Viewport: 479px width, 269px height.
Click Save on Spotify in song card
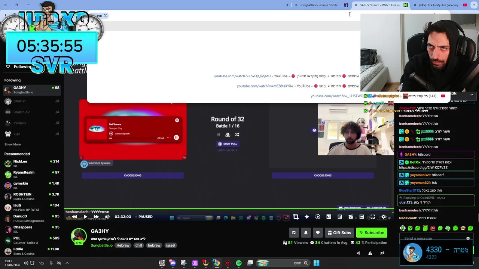(x=119, y=133)
